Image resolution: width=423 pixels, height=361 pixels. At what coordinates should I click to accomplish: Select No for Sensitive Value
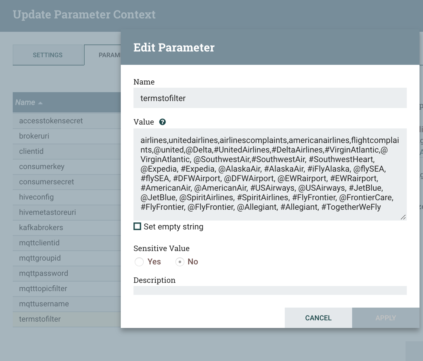[180, 262]
